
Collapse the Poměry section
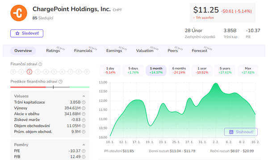(x=84, y=145)
